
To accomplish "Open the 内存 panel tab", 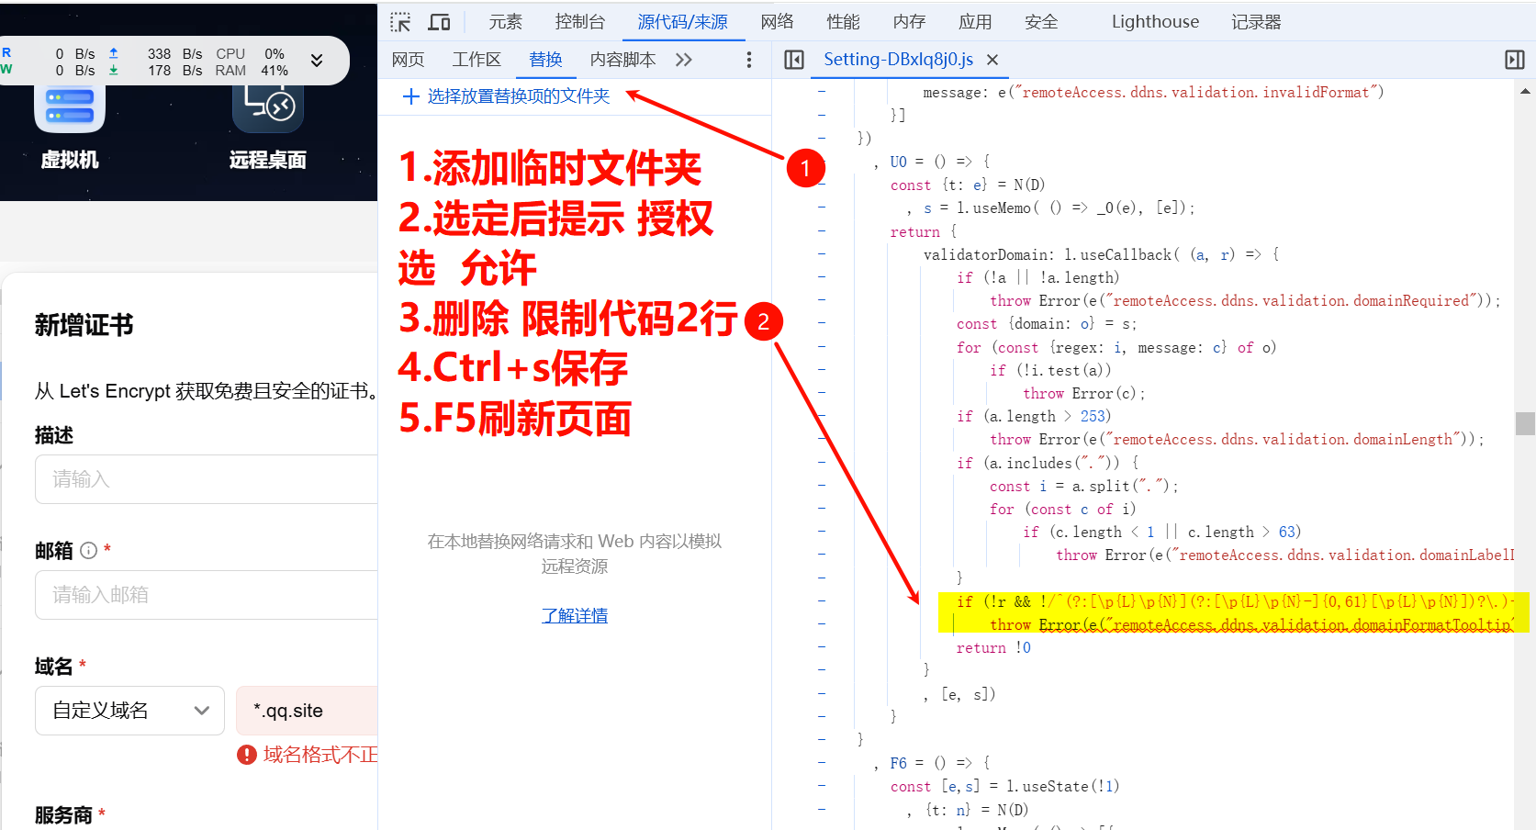I will tap(910, 22).
